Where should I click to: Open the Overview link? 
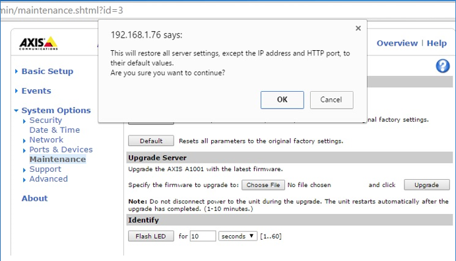pos(397,43)
